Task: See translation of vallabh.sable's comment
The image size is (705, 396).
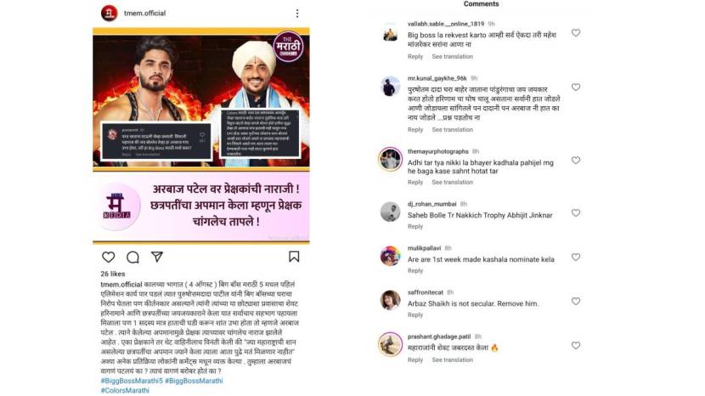Action: pyautogui.click(x=453, y=57)
